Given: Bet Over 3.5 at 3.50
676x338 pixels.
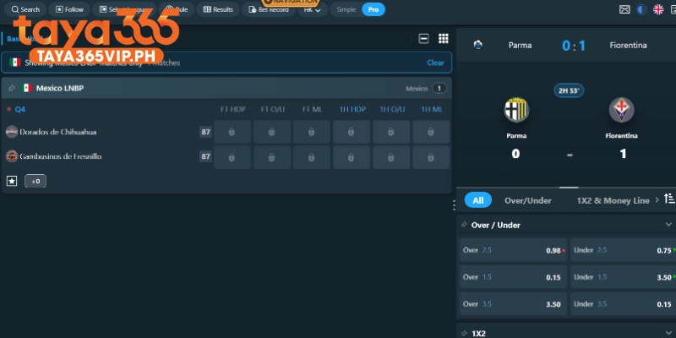Looking at the screenshot, I should [x=513, y=304].
